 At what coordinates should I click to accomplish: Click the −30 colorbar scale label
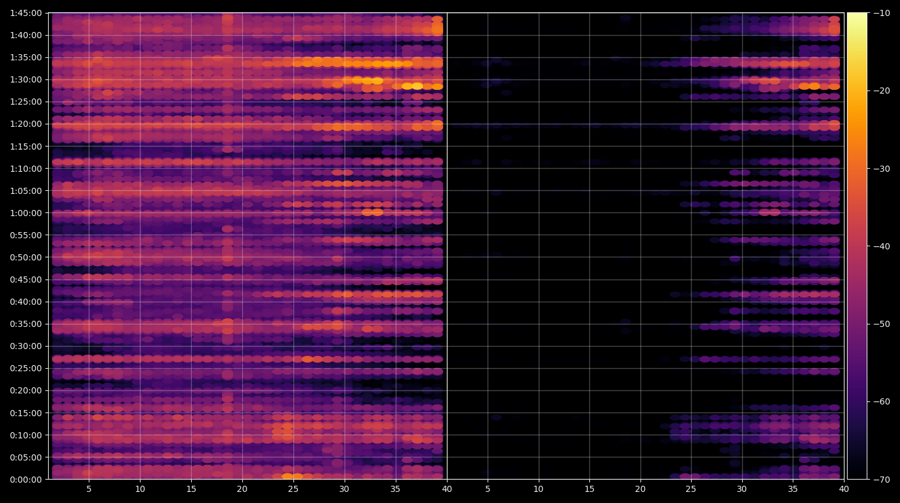(882, 169)
